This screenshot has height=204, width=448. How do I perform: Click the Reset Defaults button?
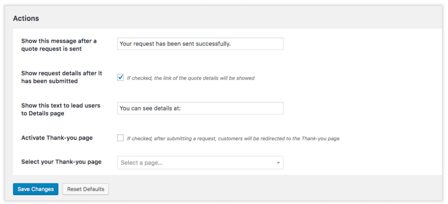pos(86,189)
